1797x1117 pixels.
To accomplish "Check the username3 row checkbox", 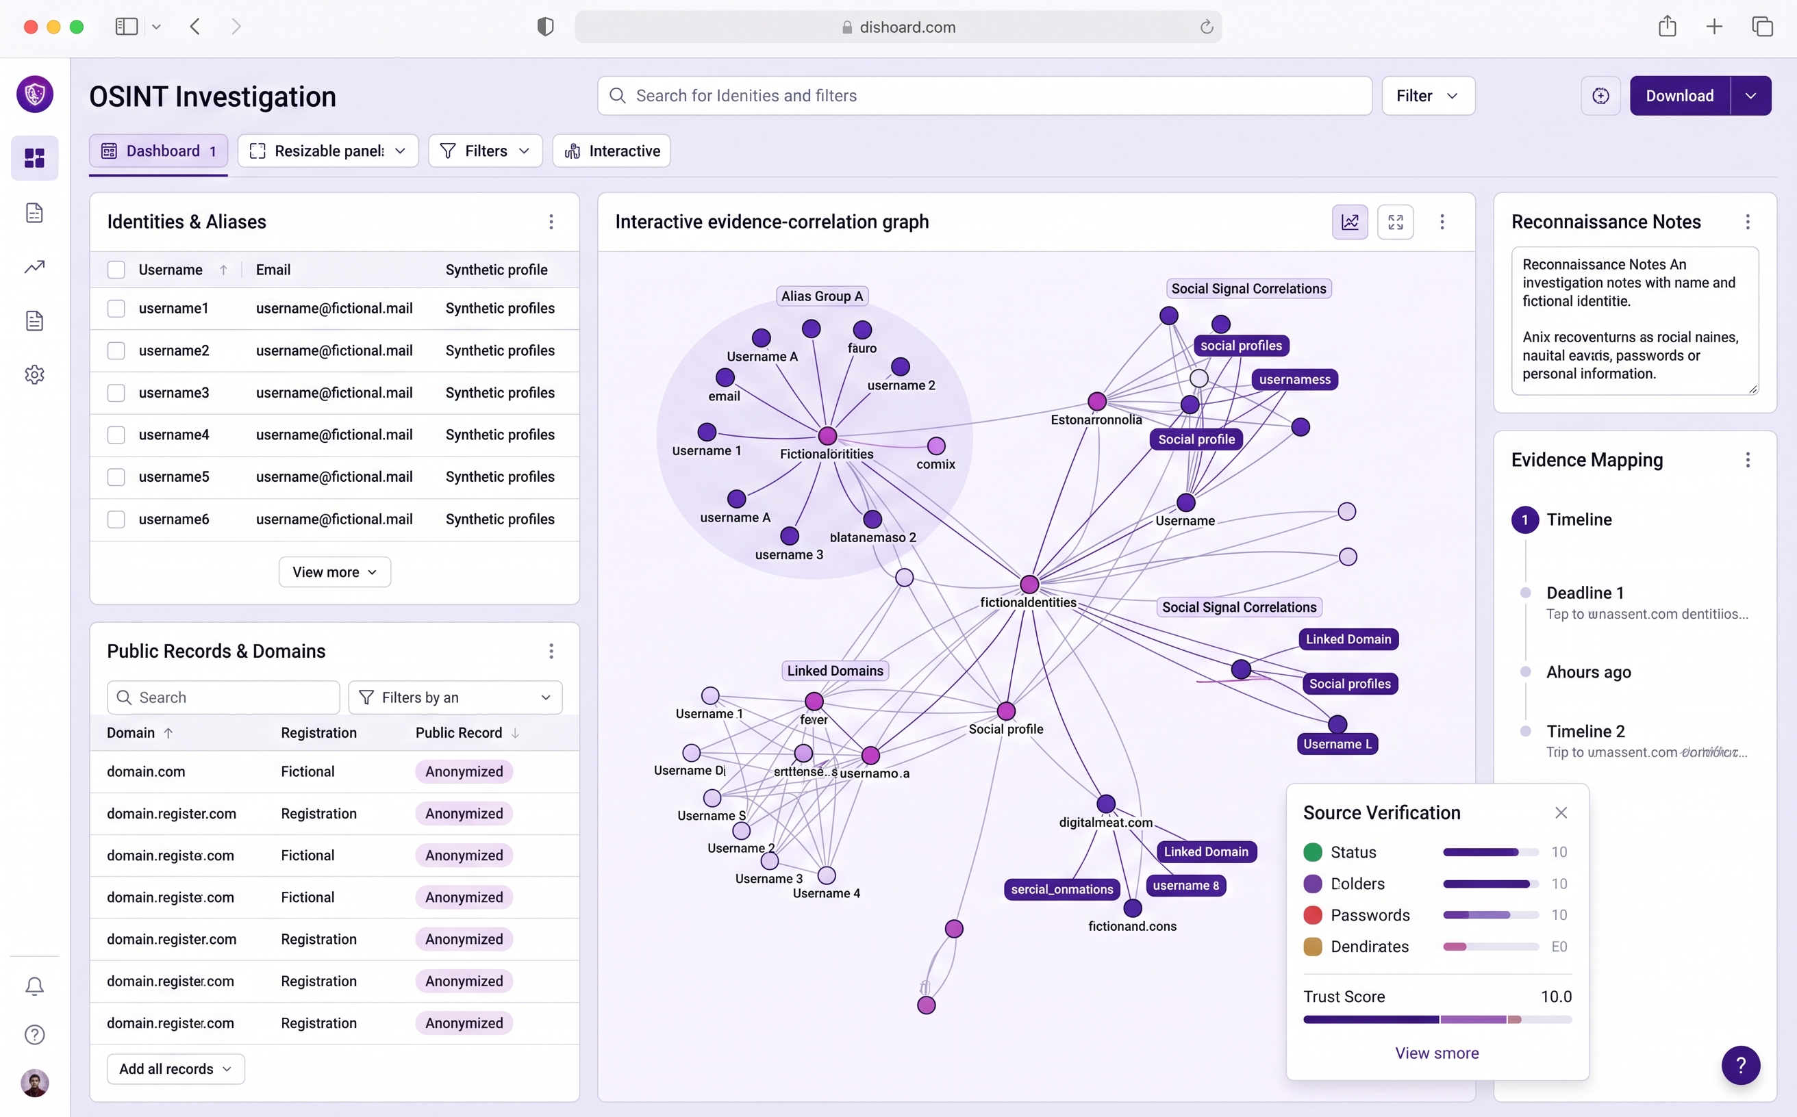I will (x=116, y=392).
